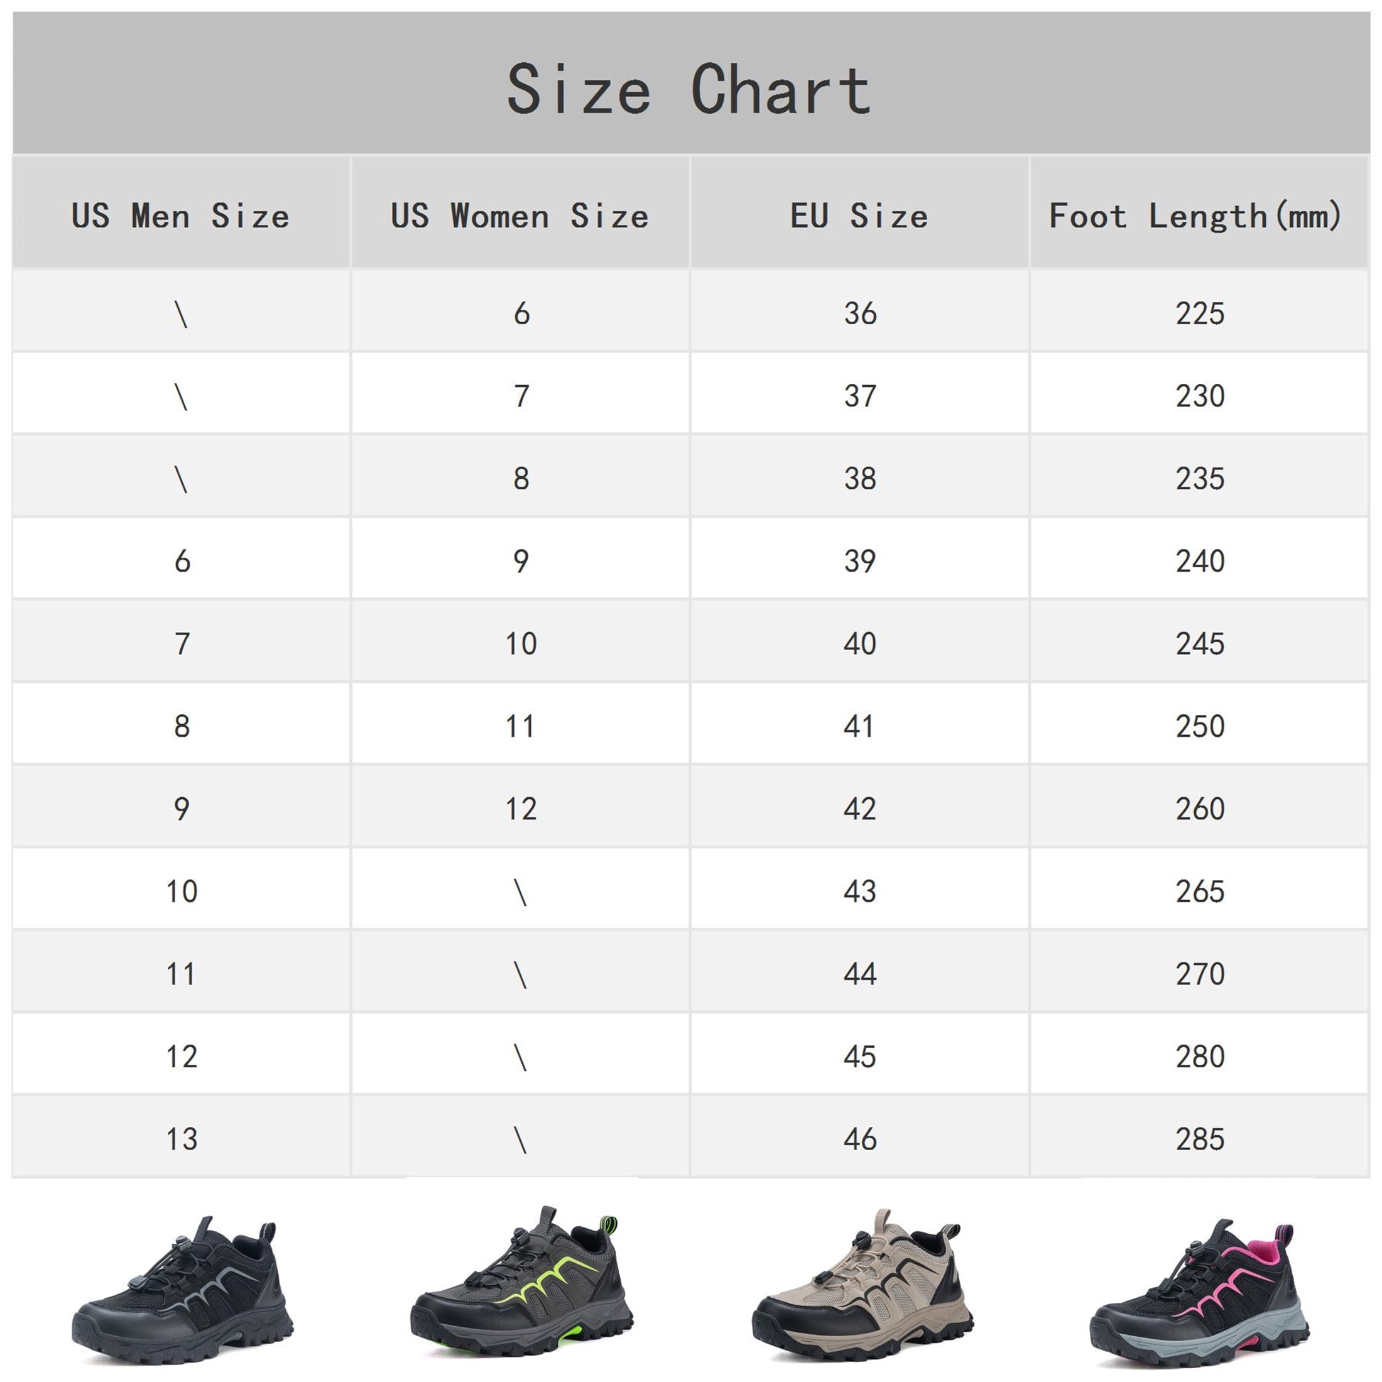Click foot length value 225
This screenshot has width=1382, height=1382.
coord(1200,313)
